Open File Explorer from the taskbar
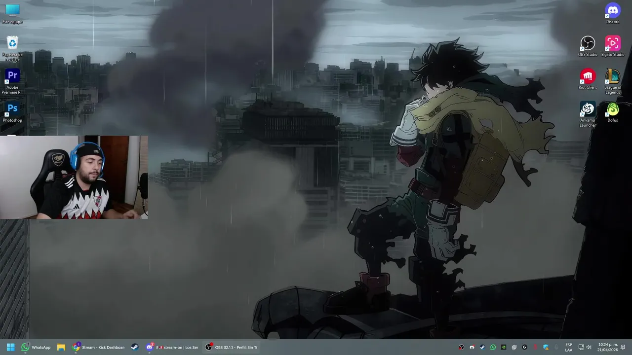The image size is (632, 355). point(61,347)
